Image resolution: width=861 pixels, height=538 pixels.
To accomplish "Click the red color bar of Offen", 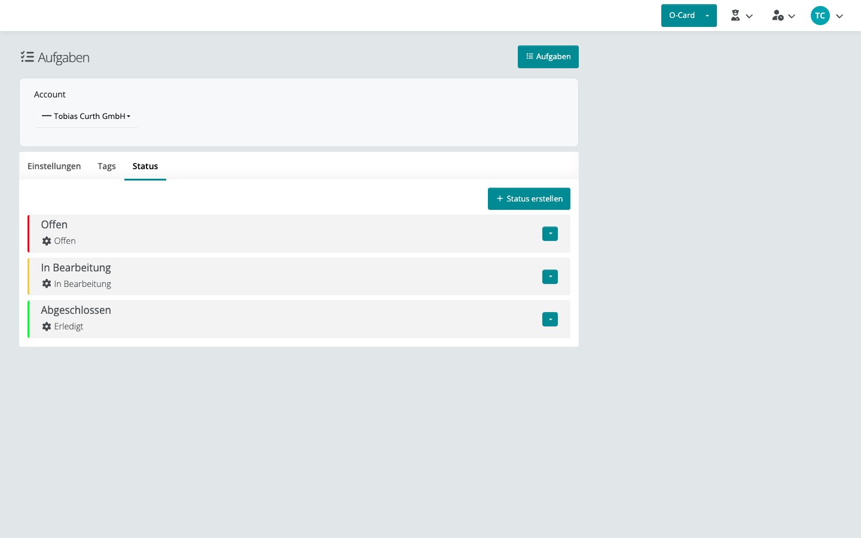I will [28, 234].
